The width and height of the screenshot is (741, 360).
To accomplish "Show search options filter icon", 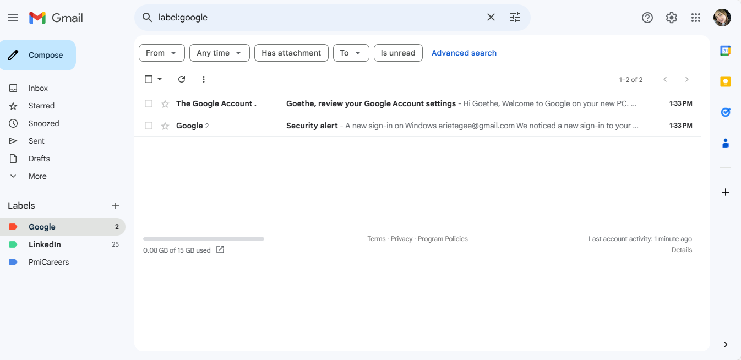I will [515, 18].
